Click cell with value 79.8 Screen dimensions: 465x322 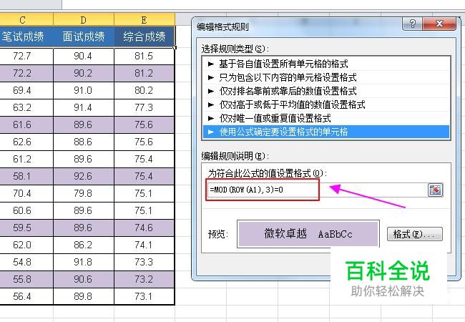click(x=84, y=194)
